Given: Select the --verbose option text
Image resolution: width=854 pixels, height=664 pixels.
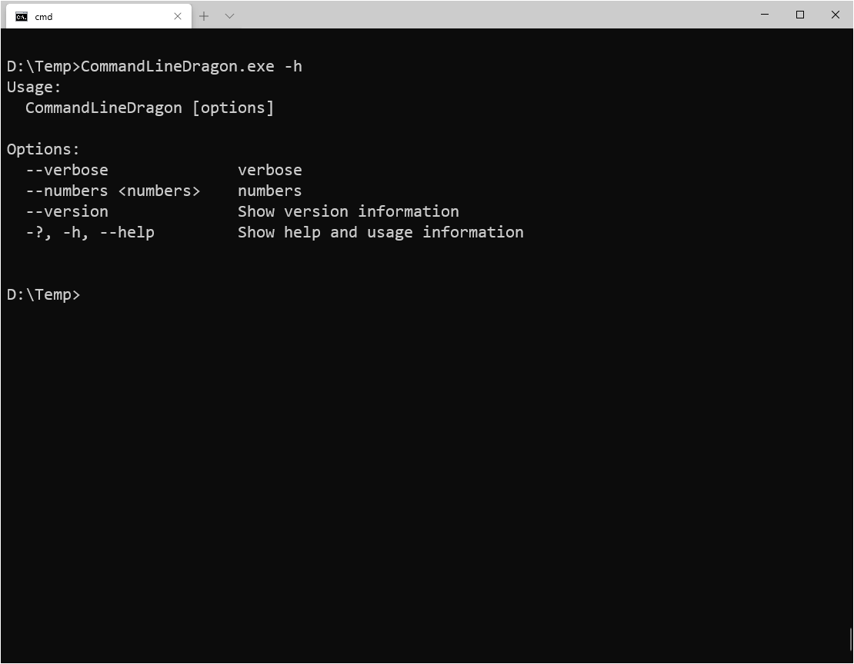Looking at the screenshot, I should point(67,170).
